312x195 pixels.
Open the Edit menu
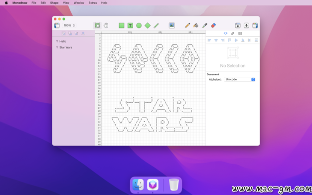pyautogui.click(x=43, y=3)
